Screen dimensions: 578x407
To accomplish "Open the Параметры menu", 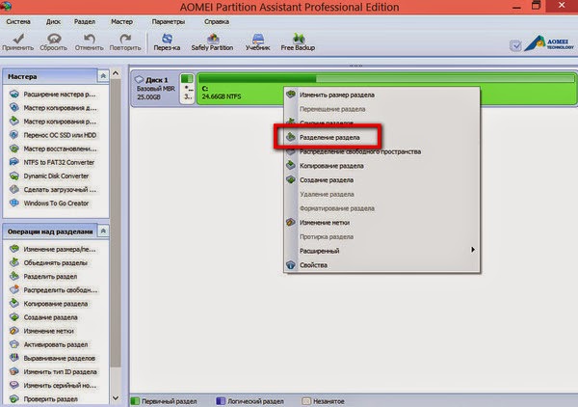I will [168, 22].
